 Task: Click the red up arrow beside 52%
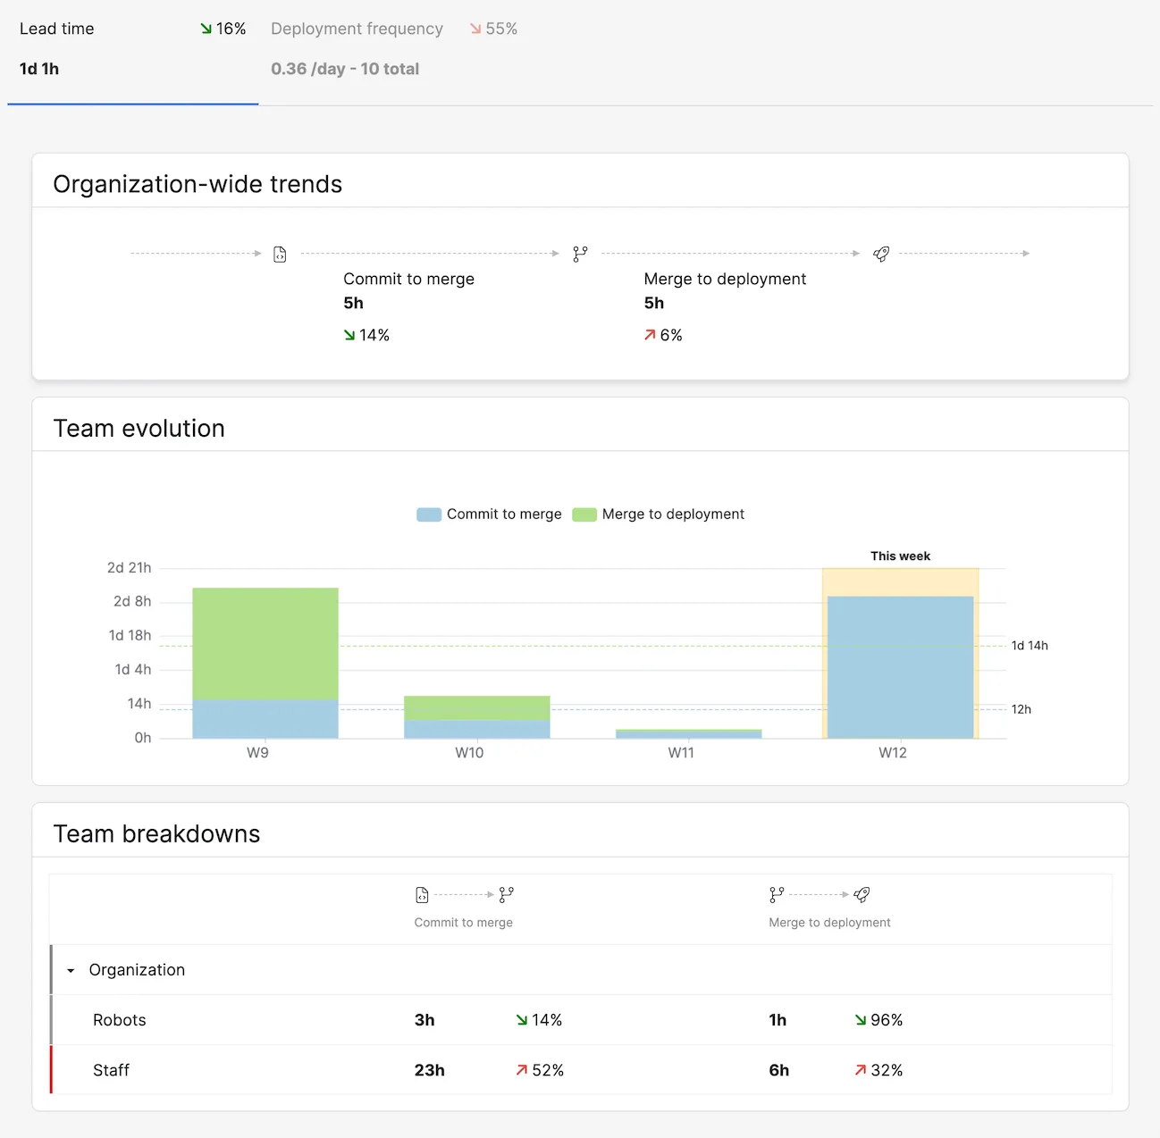pyautogui.click(x=522, y=1070)
